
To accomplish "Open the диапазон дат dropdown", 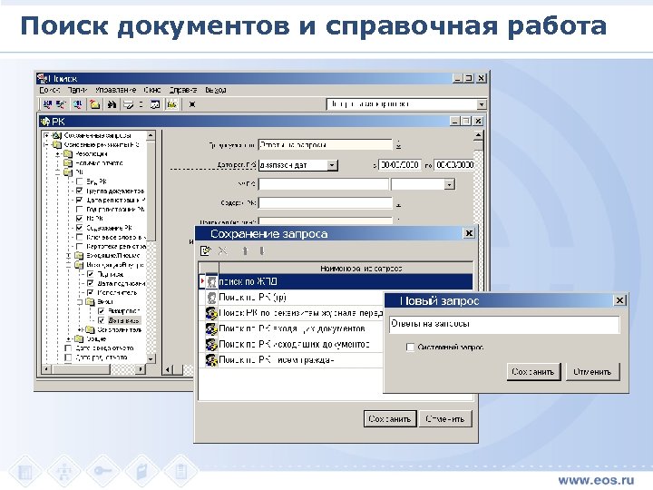I will (x=332, y=165).
